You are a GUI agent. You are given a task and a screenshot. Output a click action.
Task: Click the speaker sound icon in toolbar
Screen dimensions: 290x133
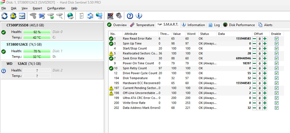tap(119, 16)
